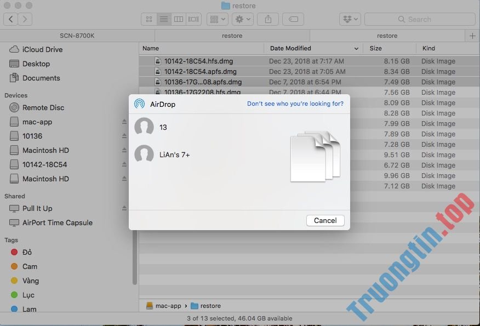Select the middle restore tab
Viewport: 480px width, 326px height.
(x=232, y=36)
